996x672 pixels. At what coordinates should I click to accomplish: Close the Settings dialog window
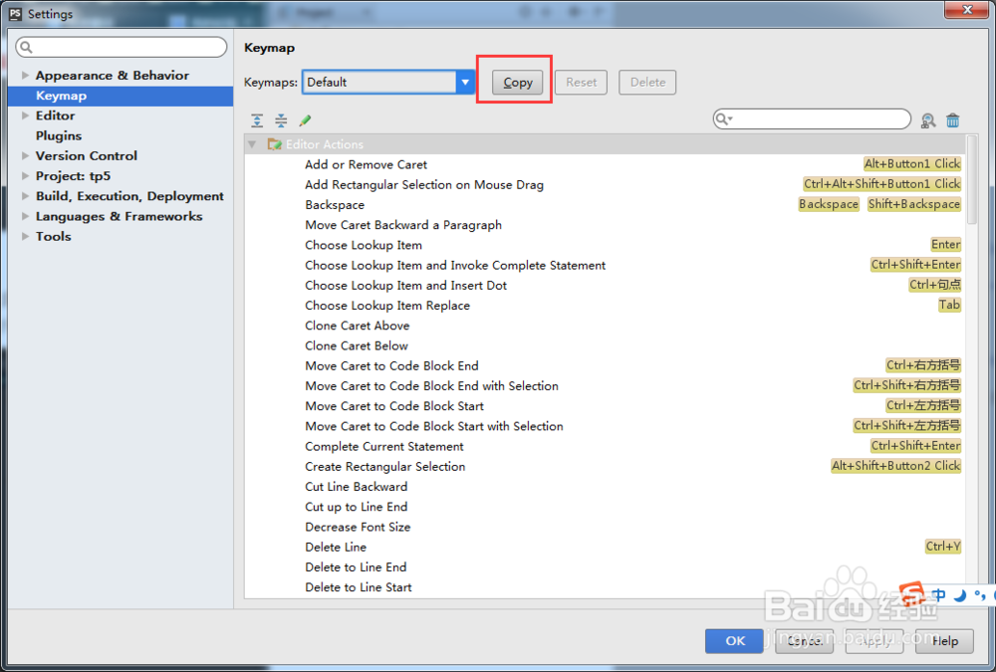coord(967,10)
